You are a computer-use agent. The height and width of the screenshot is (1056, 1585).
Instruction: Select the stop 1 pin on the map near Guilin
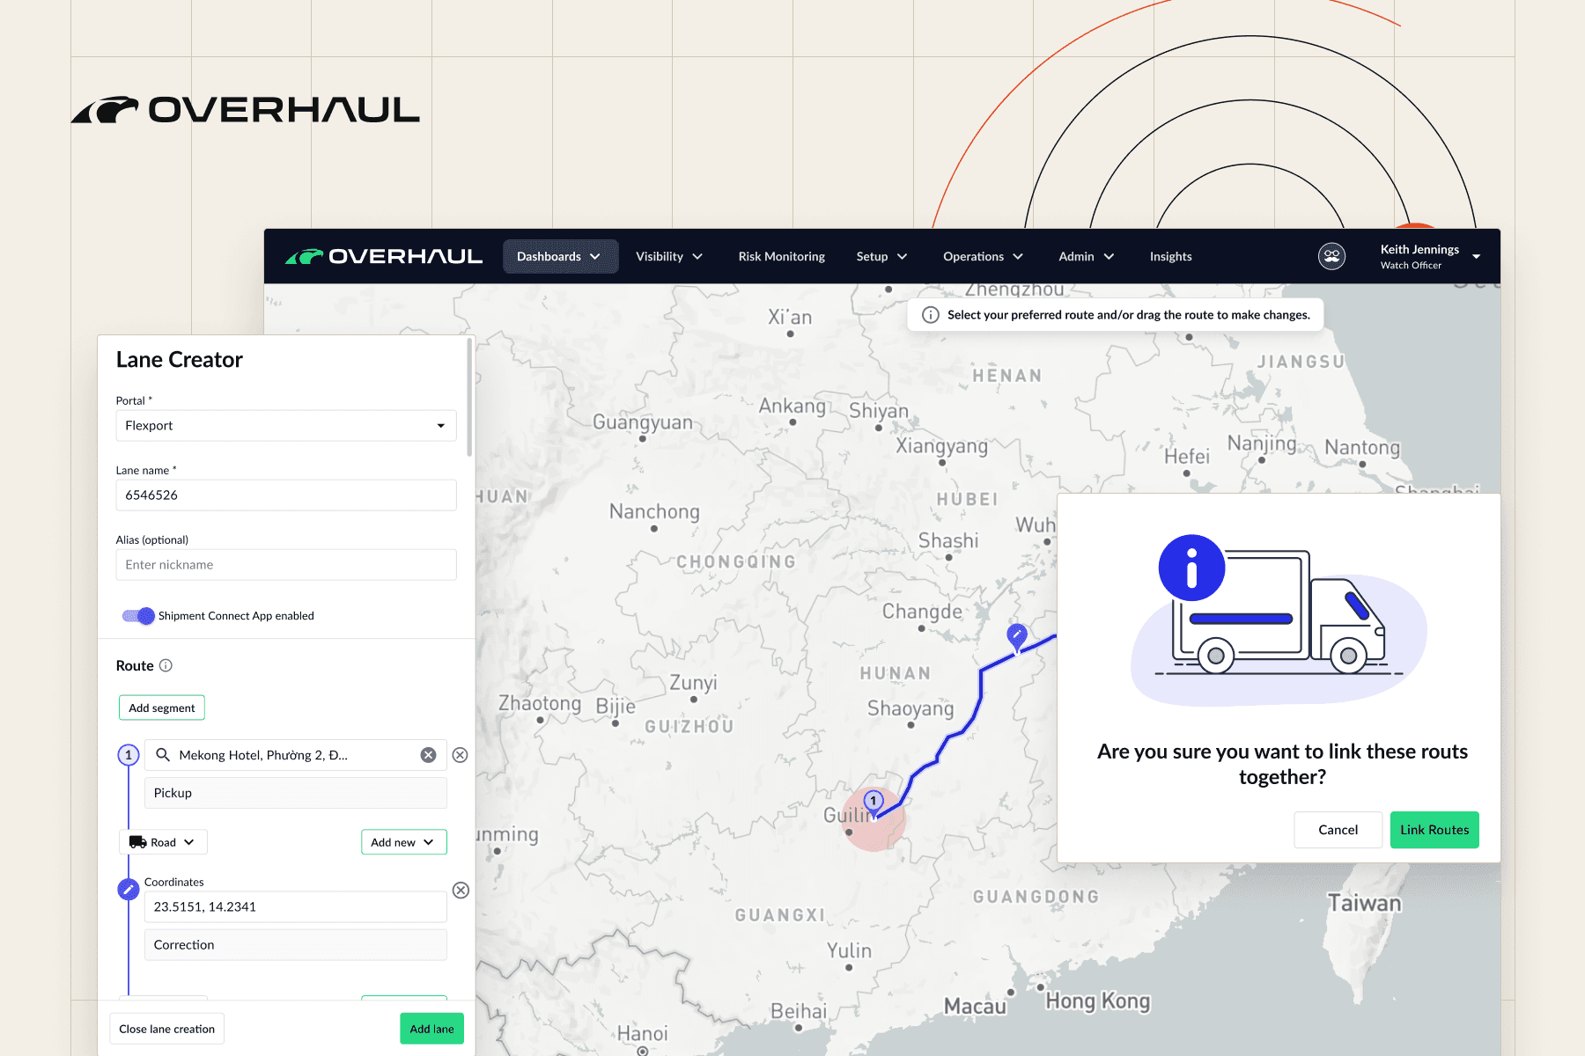point(874,803)
